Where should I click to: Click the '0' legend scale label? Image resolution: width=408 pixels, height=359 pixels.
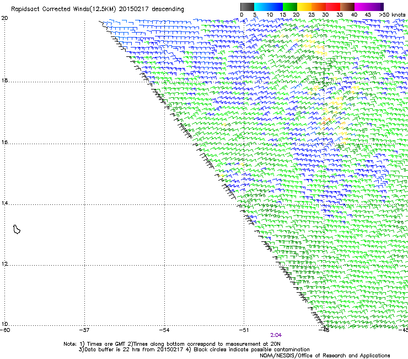(x=241, y=15)
